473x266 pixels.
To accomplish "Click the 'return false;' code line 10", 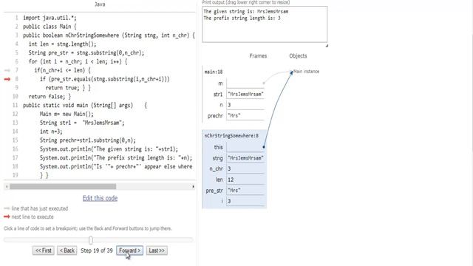I will 50,97.
